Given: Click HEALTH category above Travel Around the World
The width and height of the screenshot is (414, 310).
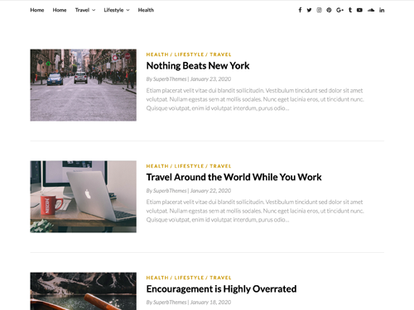Looking at the screenshot, I should click(x=157, y=166).
